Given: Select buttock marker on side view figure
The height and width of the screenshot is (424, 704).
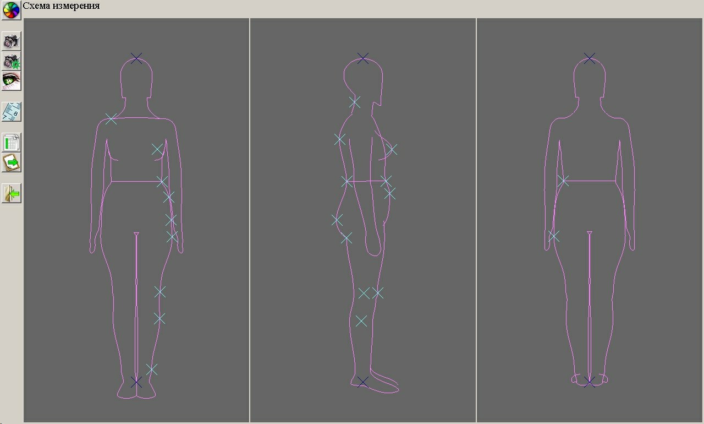Looking at the screenshot, I should [x=337, y=220].
